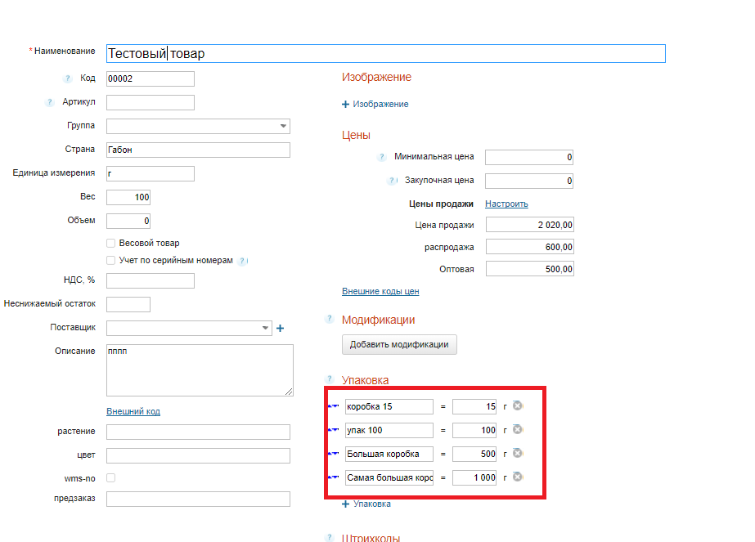The image size is (755, 542).
Task: Click packaging name field упак 100
Action: (x=389, y=430)
